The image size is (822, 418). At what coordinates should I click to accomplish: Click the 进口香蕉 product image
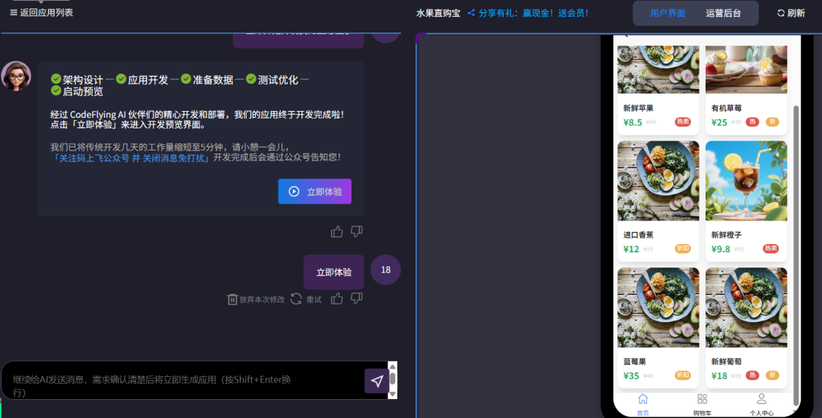tap(658, 180)
